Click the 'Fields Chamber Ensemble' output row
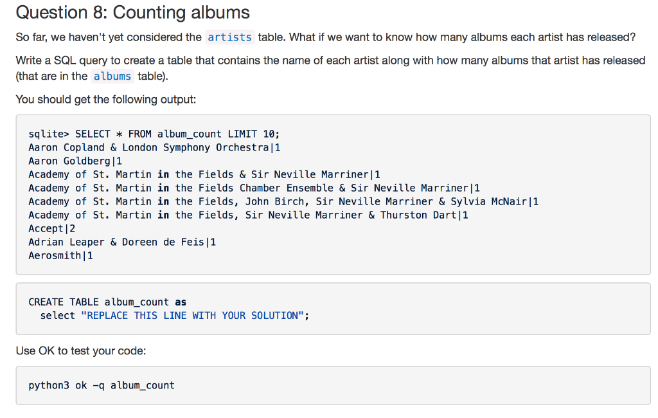The width and height of the screenshot is (658, 418). click(254, 188)
